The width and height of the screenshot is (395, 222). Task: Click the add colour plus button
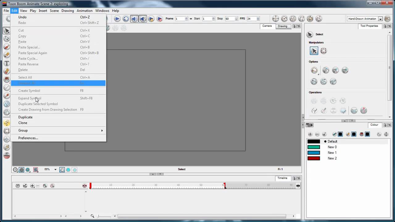coord(310,134)
